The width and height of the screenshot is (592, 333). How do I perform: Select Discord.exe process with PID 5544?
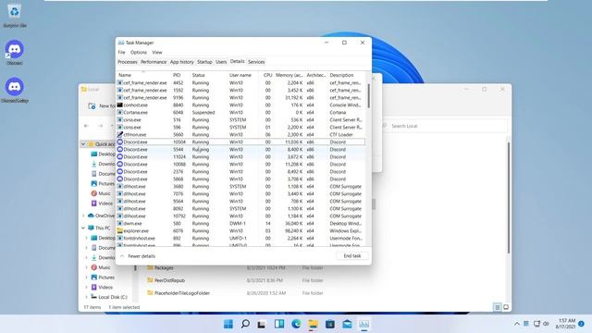coord(240,150)
